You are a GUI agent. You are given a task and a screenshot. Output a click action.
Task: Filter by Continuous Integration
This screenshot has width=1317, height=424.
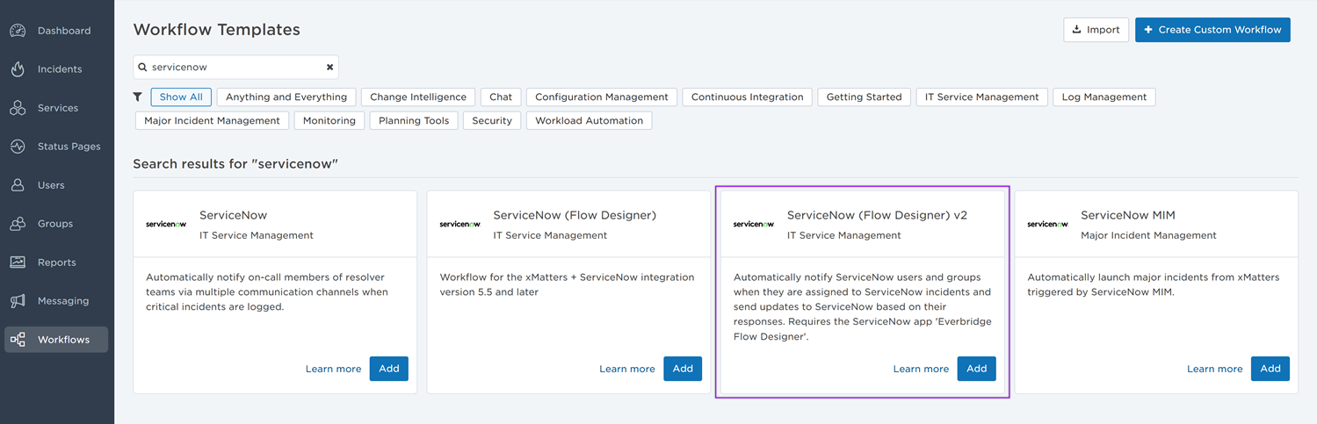[748, 97]
